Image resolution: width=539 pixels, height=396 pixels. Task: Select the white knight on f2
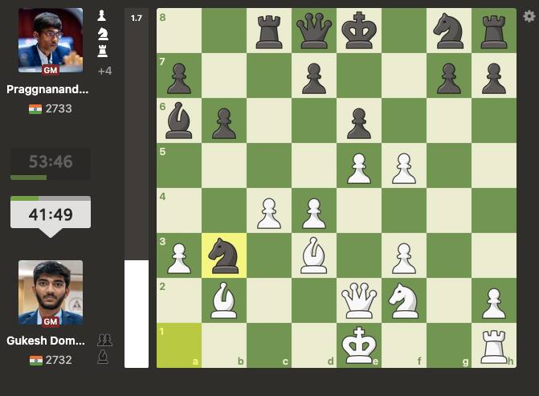pos(404,300)
